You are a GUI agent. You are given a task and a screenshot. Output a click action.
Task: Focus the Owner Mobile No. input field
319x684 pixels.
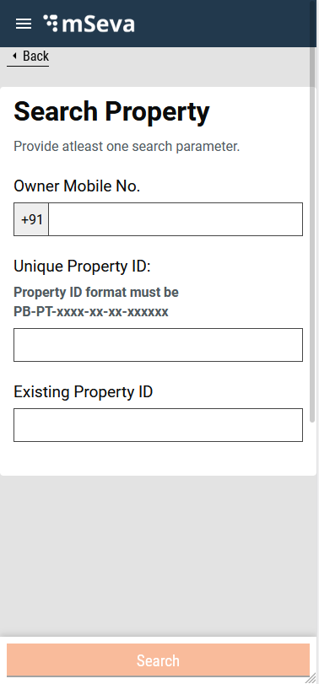click(176, 219)
